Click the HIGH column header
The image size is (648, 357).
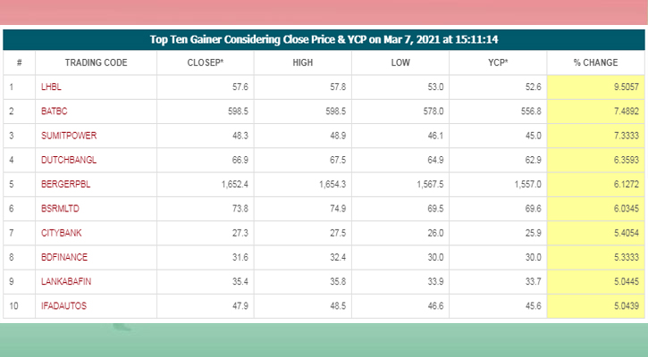coord(303,62)
